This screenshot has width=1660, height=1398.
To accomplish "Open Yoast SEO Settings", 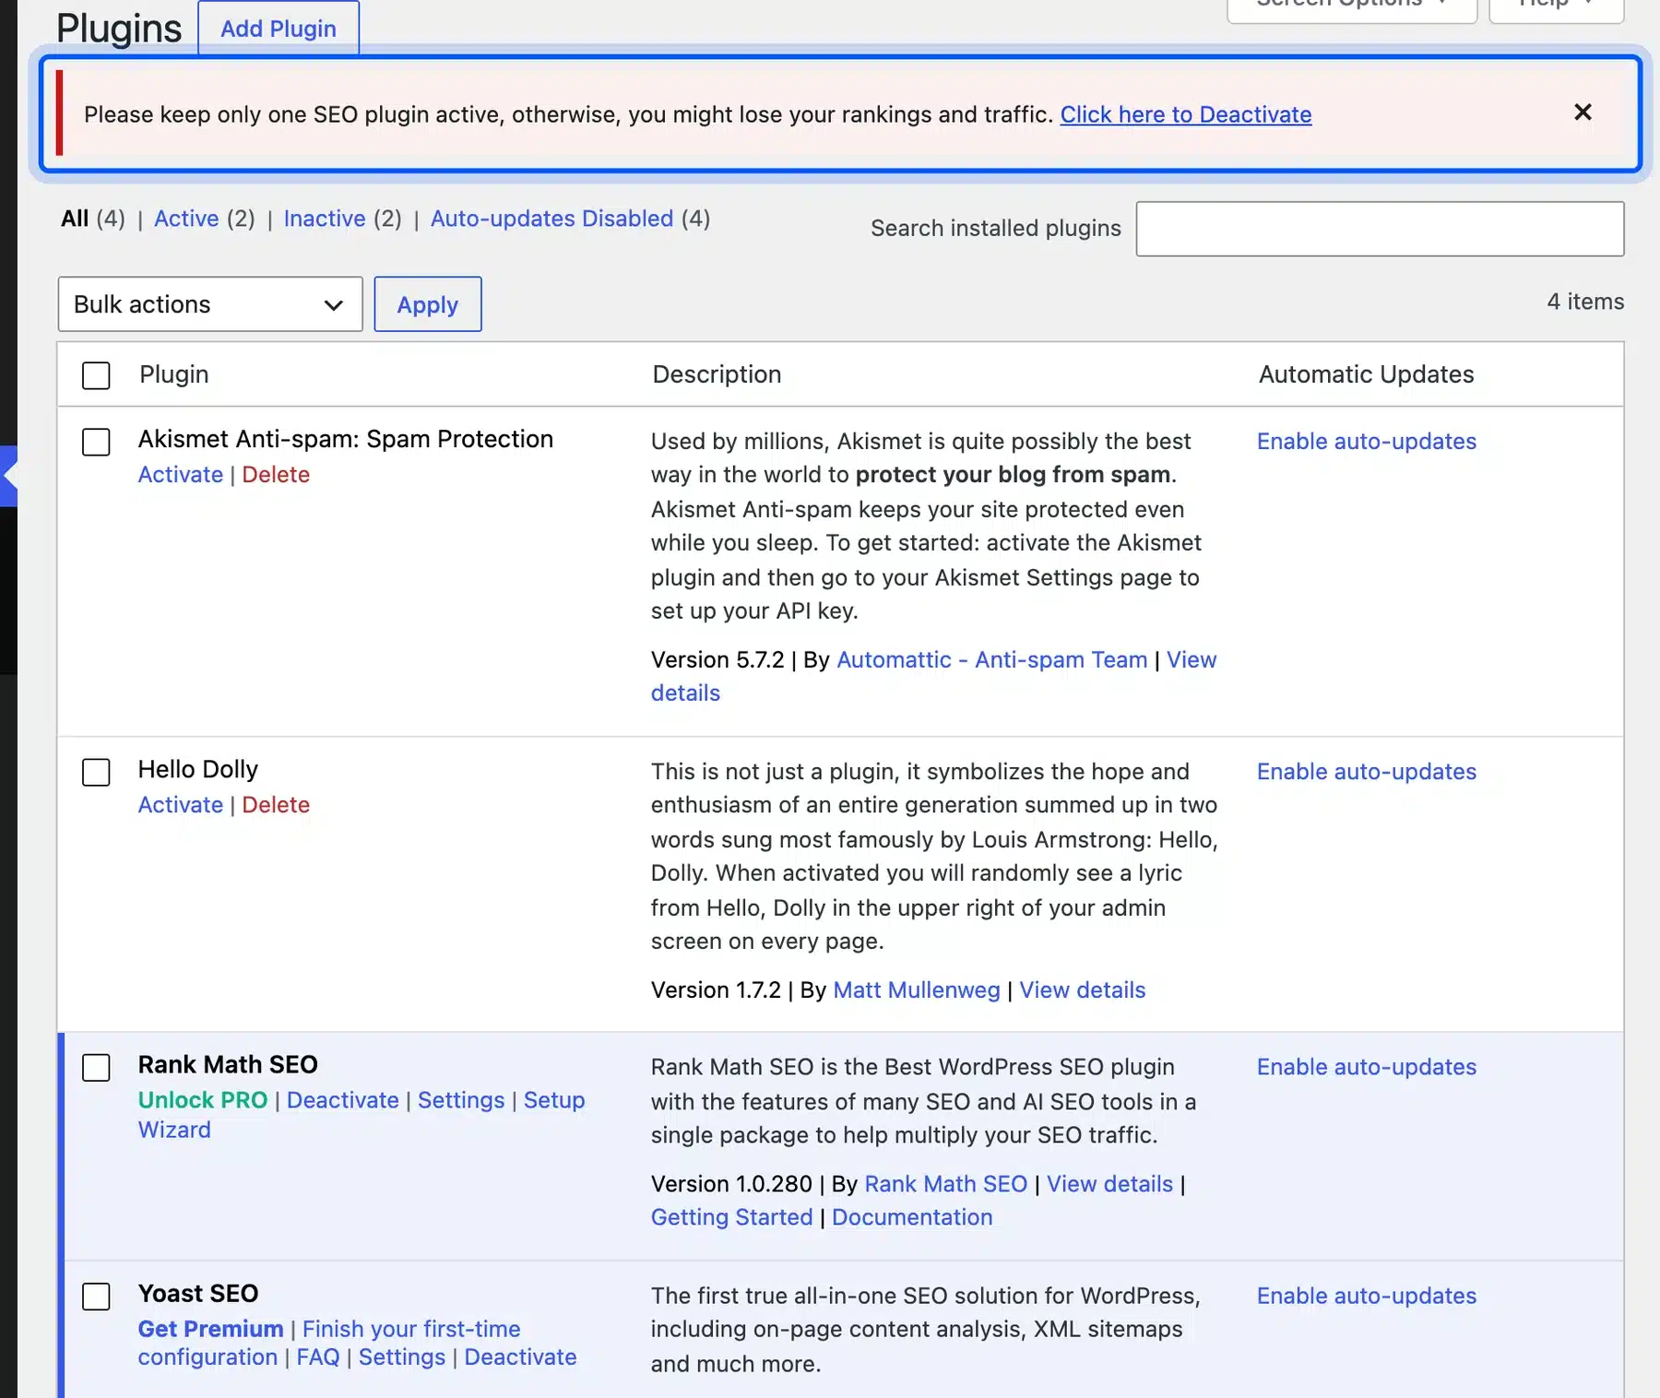I will pos(402,1357).
